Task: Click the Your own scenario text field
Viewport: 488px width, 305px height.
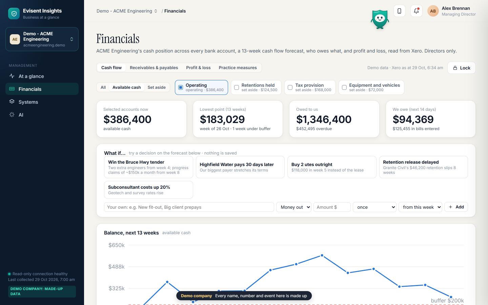Action: [x=189, y=207]
